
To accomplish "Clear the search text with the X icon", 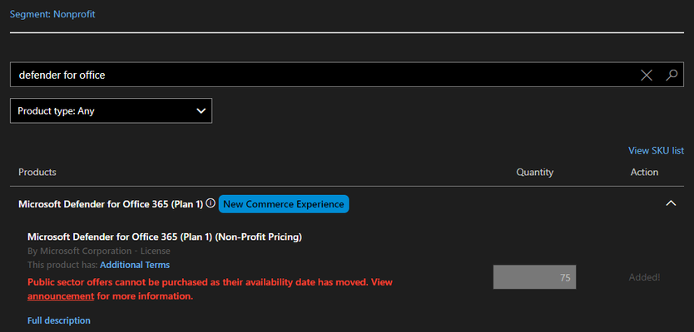I will (647, 75).
